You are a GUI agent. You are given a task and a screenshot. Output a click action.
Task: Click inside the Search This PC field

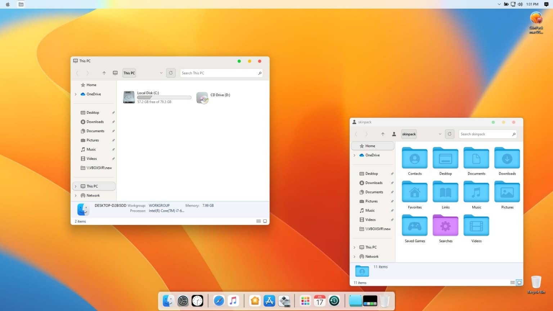point(216,73)
